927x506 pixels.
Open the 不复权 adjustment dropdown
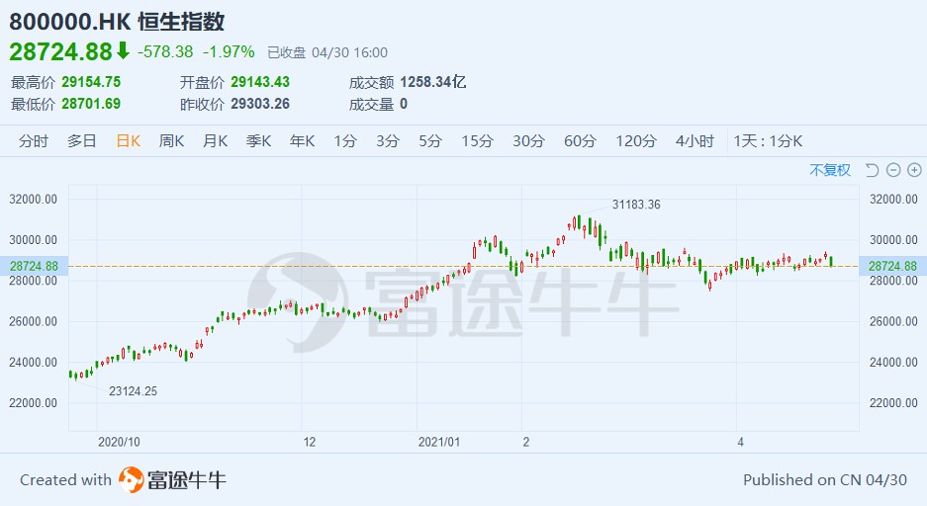point(829,170)
